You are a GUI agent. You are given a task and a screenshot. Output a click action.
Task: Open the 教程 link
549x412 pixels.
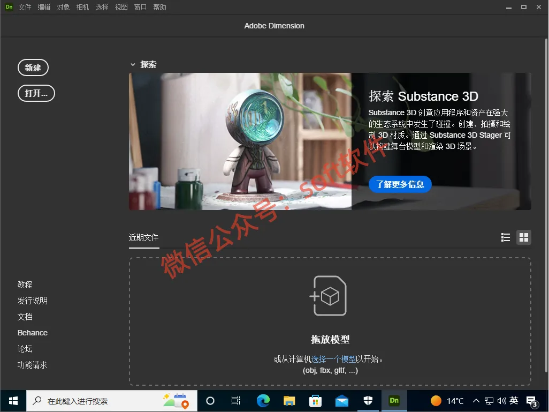point(25,284)
